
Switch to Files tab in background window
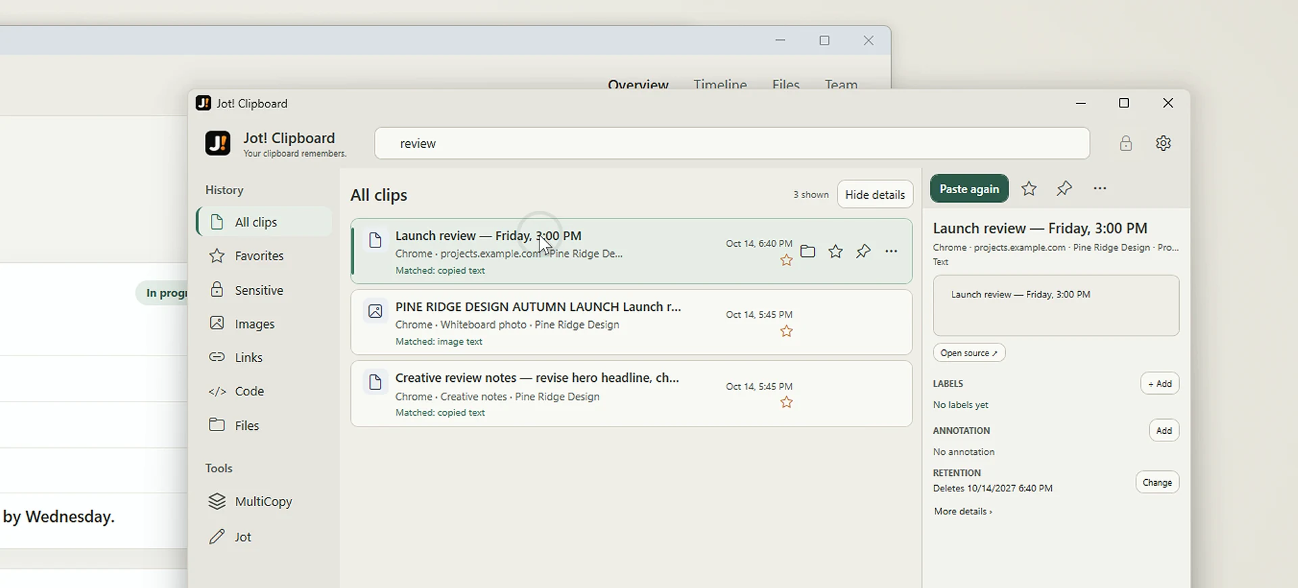(786, 84)
